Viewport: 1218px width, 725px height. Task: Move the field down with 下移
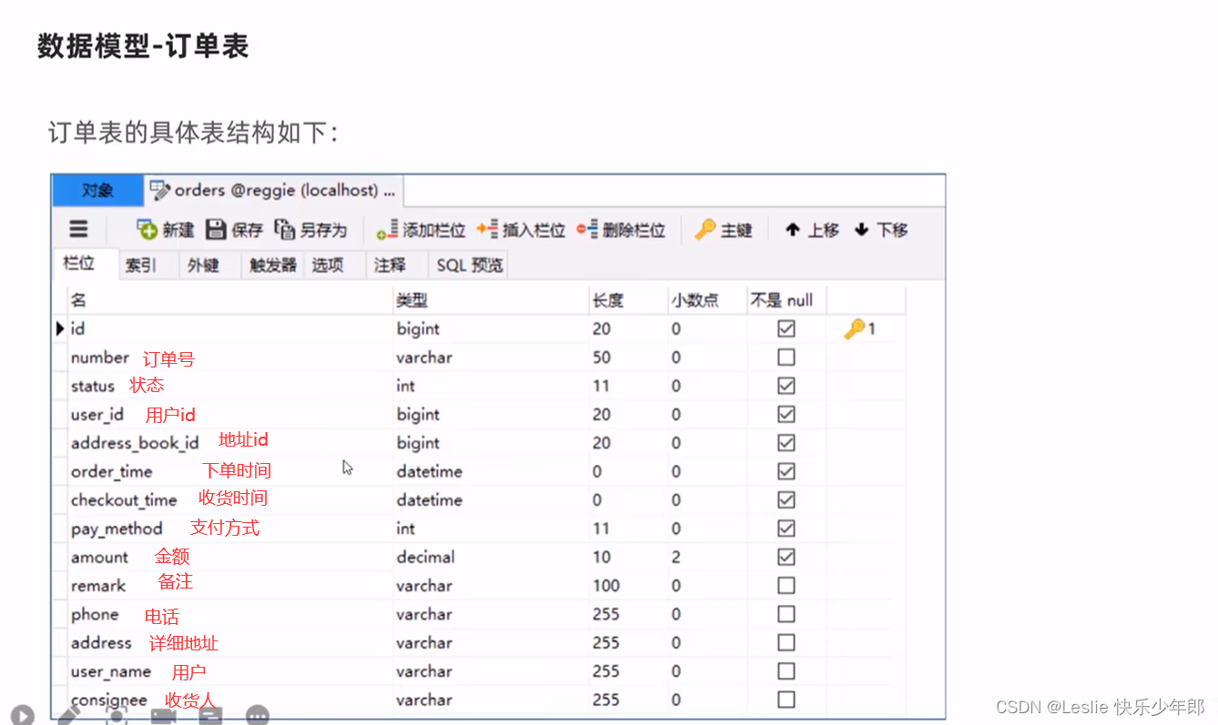[881, 230]
